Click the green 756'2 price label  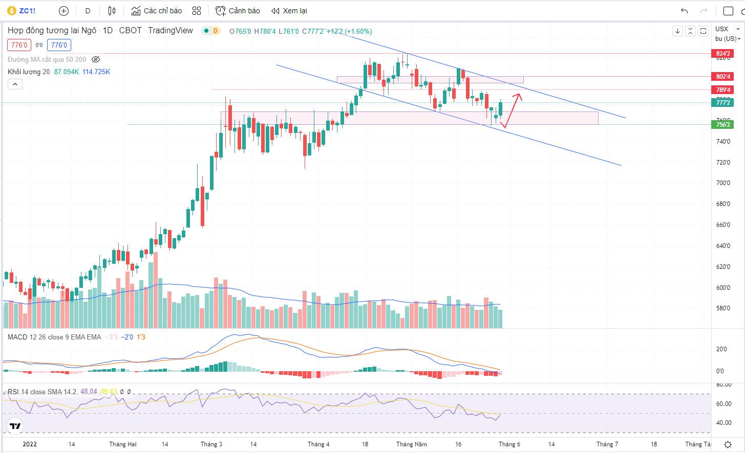pos(722,124)
